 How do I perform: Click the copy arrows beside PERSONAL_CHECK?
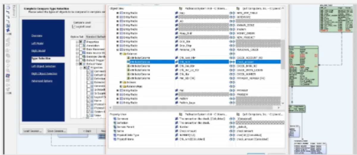(x=232, y=49)
